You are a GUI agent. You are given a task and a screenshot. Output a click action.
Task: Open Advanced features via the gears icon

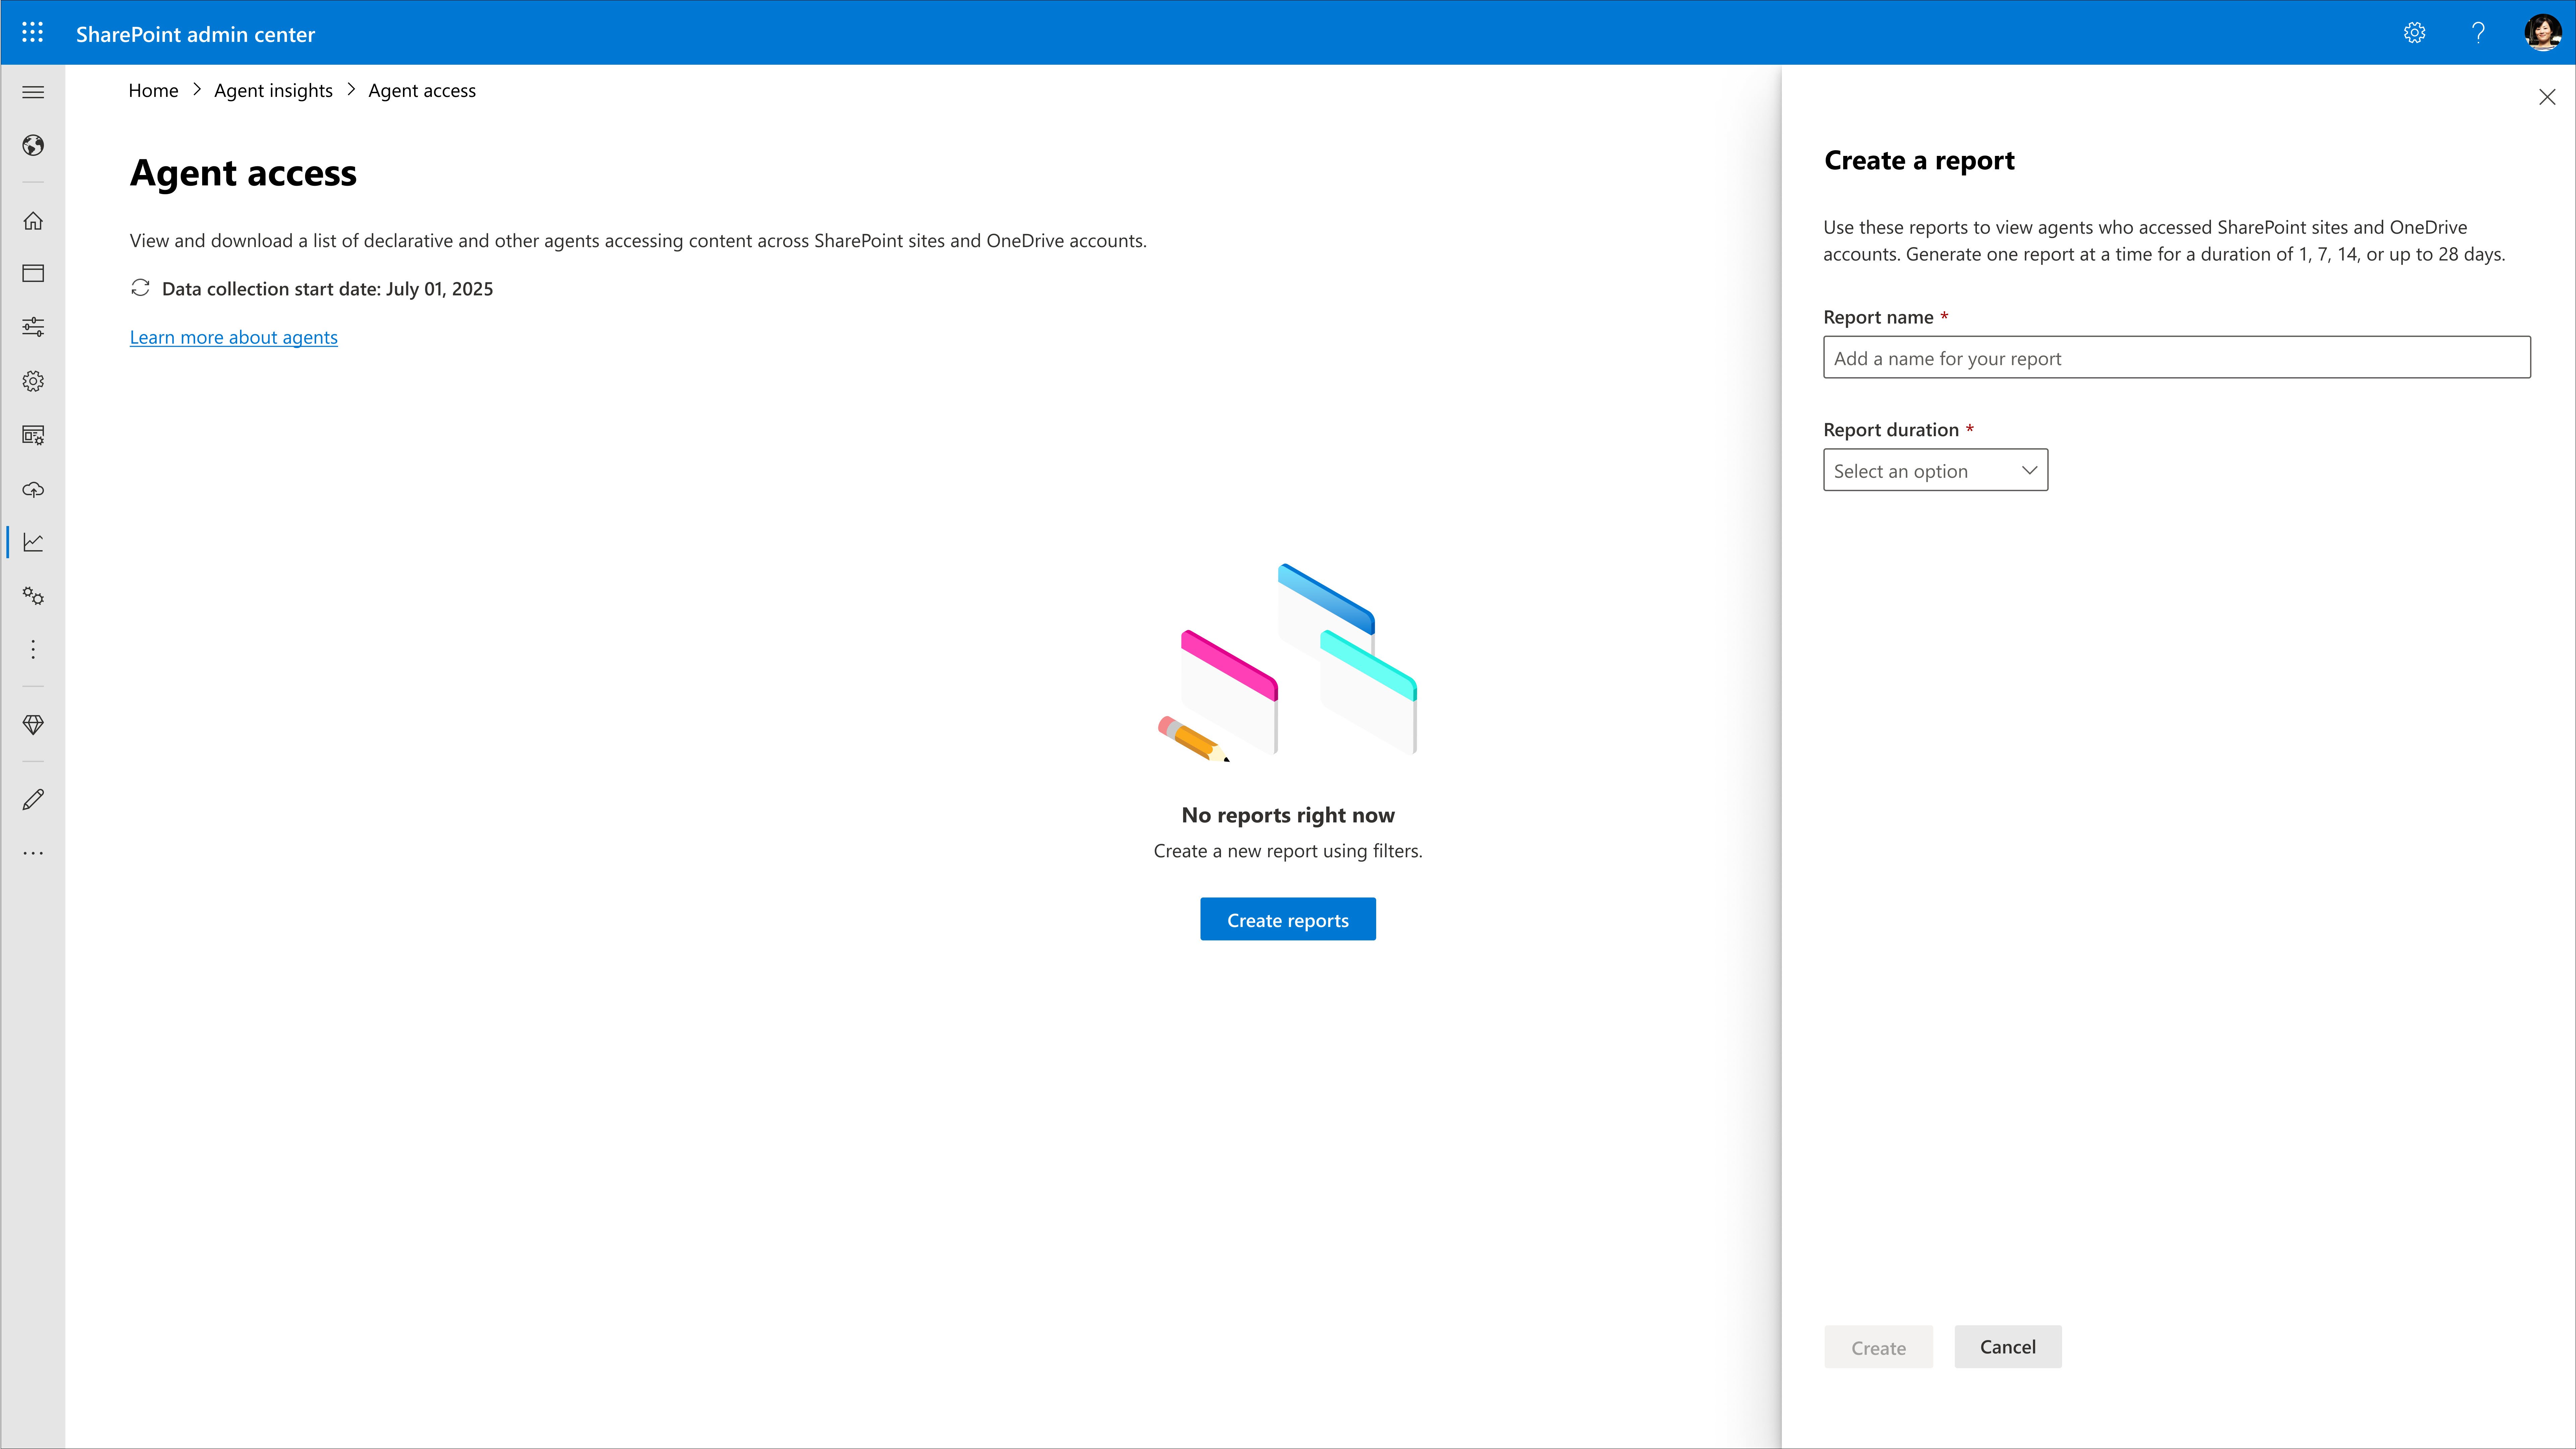tap(33, 596)
